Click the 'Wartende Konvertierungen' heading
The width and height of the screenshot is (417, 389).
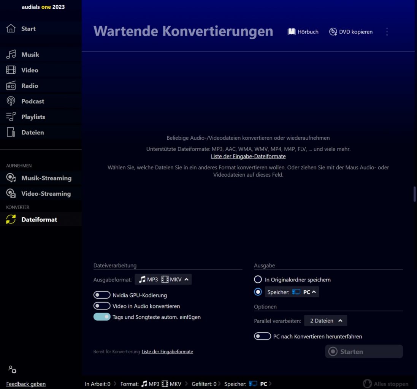tap(183, 31)
